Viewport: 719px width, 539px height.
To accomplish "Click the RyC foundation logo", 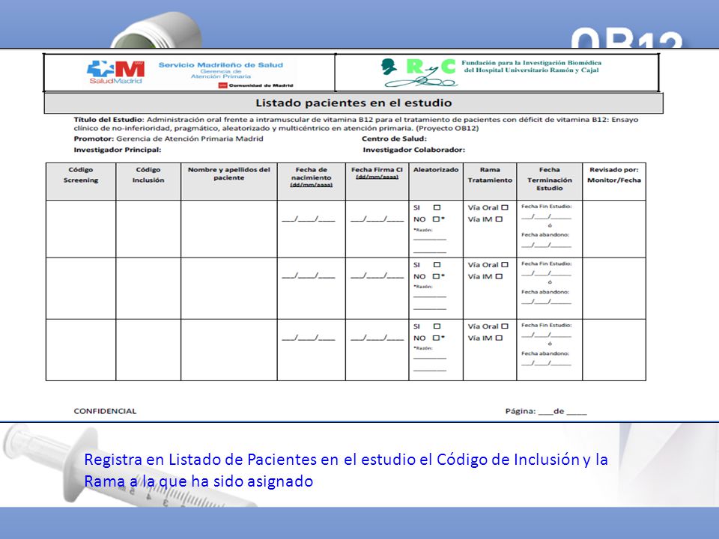I will pyautogui.click(x=419, y=72).
